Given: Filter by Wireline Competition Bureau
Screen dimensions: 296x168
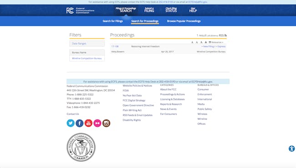Looking at the screenshot, I should pyautogui.click(x=87, y=58).
